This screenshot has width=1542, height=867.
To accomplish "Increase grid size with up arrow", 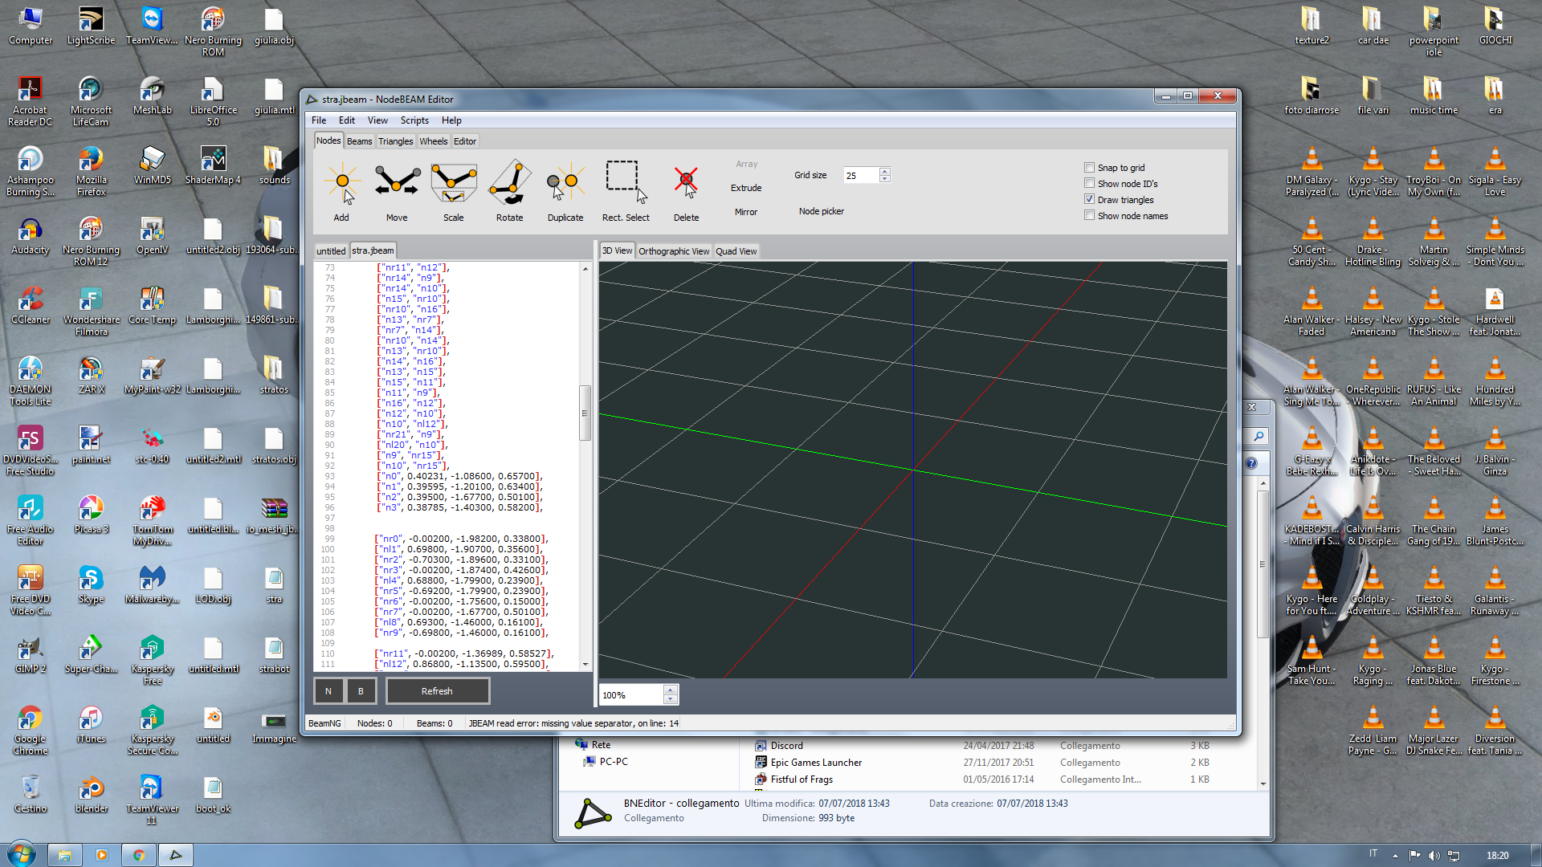I will pyautogui.click(x=884, y=171).
